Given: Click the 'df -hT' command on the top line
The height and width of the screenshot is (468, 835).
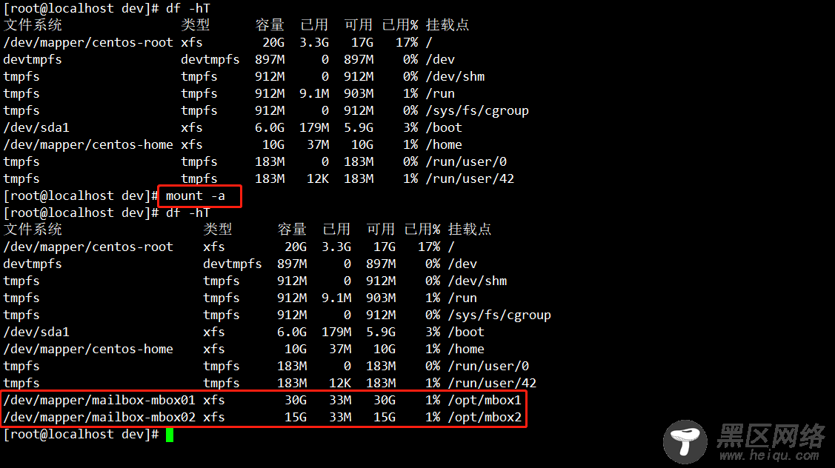Looking at the screenshot, I should (188, 9).
